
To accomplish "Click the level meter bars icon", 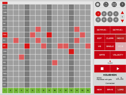I will pos(120,78).
